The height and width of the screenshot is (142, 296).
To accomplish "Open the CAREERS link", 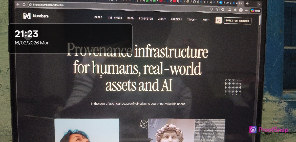I will (176, 19).
